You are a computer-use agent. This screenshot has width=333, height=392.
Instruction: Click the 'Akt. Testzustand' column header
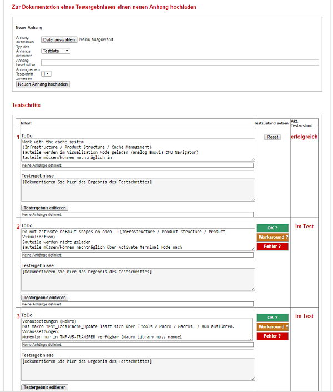point(302,123)
